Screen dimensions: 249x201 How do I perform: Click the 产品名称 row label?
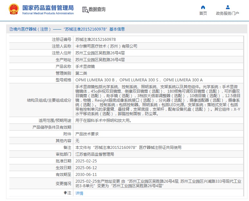click(63, 66)
